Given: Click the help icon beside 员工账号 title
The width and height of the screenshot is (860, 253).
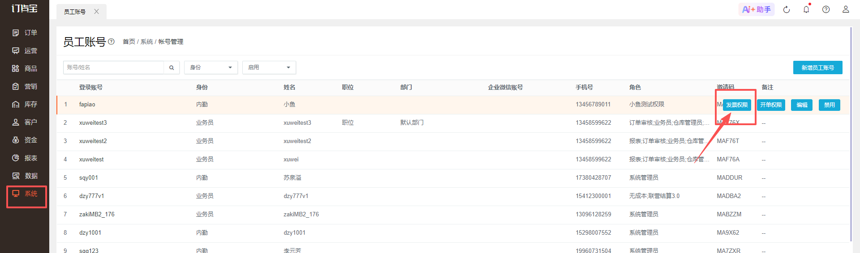Looking at the screenshot, I should pyautogui.click(x=112, y=42).
